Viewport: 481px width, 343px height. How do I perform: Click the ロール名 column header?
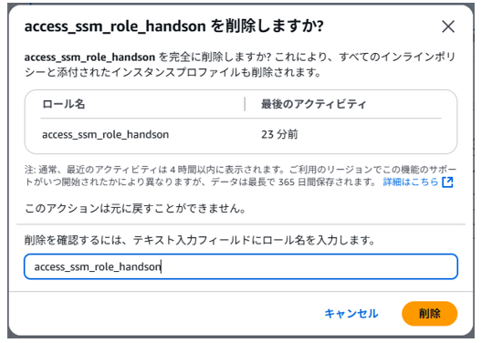coord(64,104)
